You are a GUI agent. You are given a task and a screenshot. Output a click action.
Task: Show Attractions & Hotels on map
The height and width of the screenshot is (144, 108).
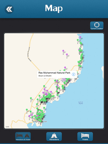click(23, 136)
